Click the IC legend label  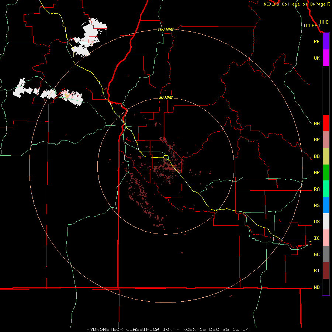[x=317, y=238]
